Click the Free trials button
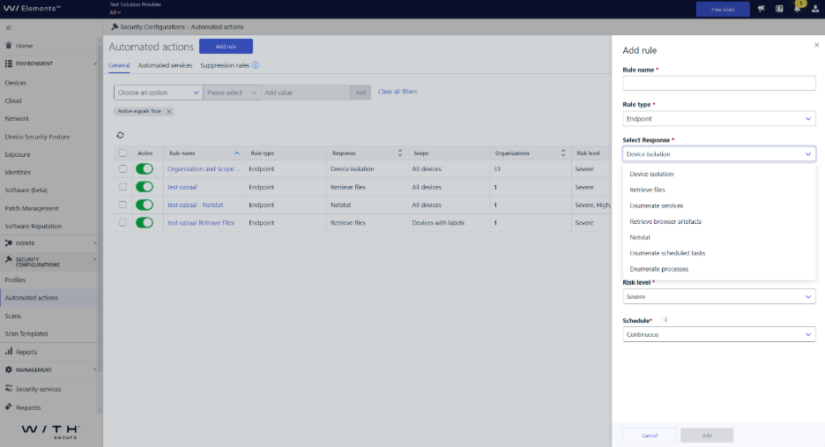825x447 pixels. (723, 9)
